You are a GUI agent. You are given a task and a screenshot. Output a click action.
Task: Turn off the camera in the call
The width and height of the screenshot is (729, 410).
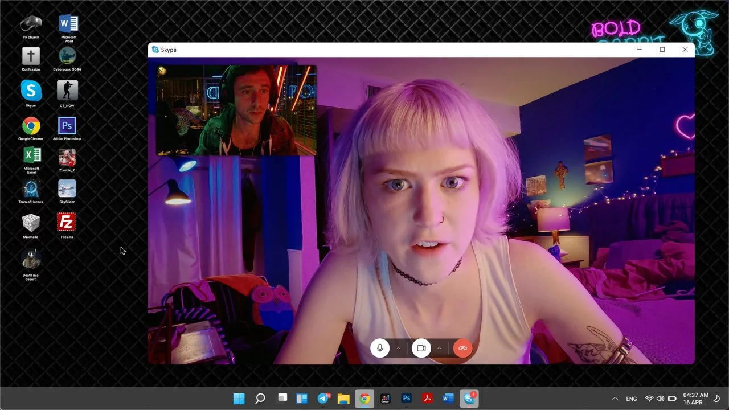click(421, 348)
